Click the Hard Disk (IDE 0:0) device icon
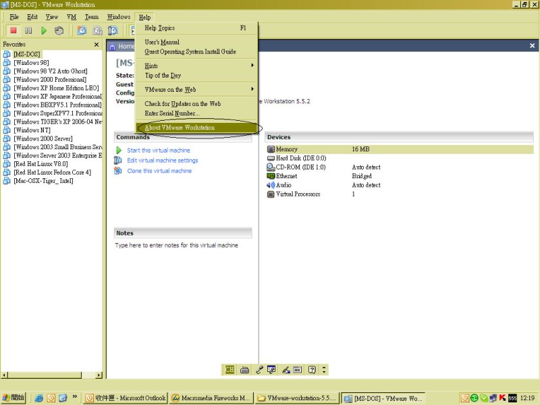Screen dimensions: 540x405 [271, 158]
